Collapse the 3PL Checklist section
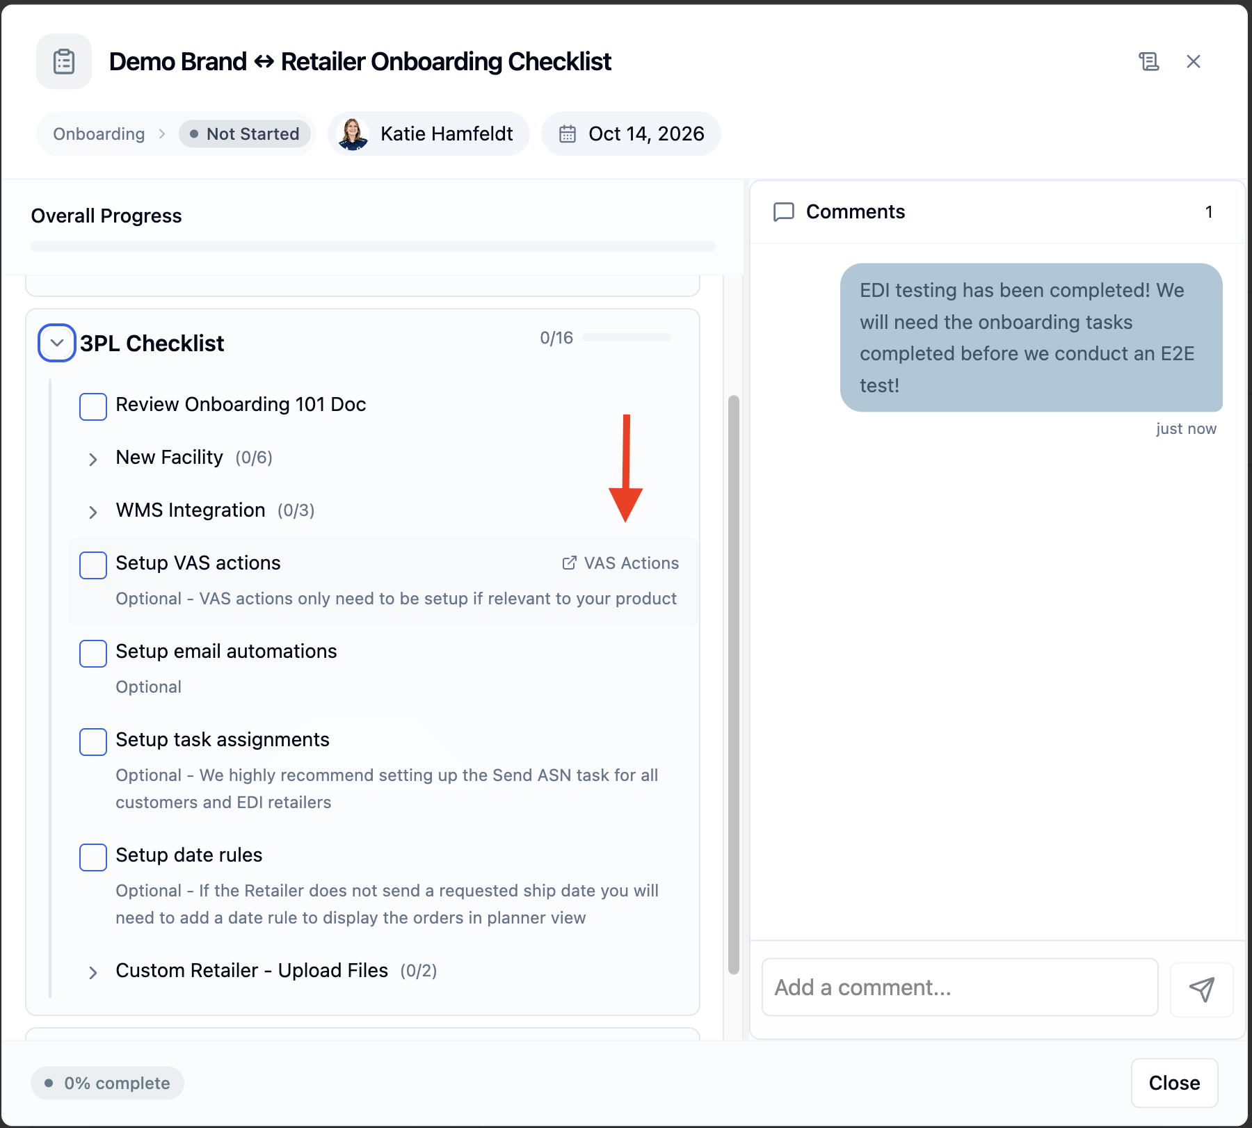The image size is (1252, 1128). (57, 343)
